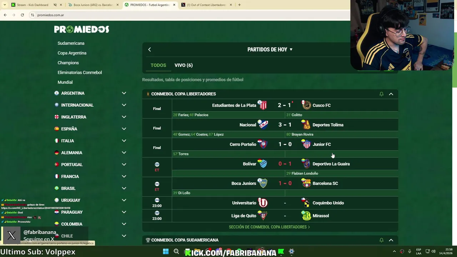Click the Liga de Quito crest
The height and width of the screenshot is (257, 457).
pos(263,216)
